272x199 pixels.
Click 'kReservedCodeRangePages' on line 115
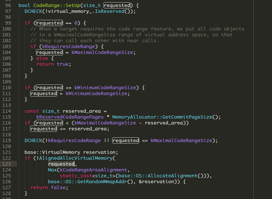click(70, 117)
